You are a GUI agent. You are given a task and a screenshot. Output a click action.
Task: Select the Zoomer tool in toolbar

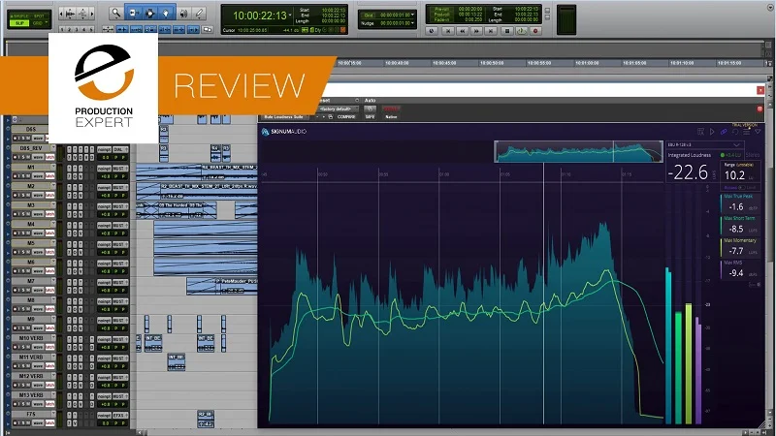(x=115, y=14)
